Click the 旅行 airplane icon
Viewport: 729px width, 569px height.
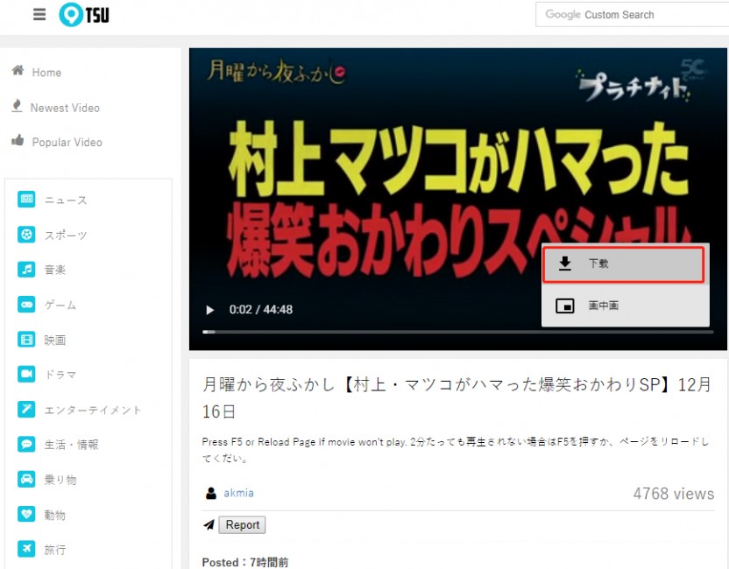pyautogui.click(x=26, y=549)
